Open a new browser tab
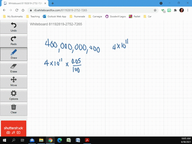The image size is (192, 144). click(x=52, y=3)
